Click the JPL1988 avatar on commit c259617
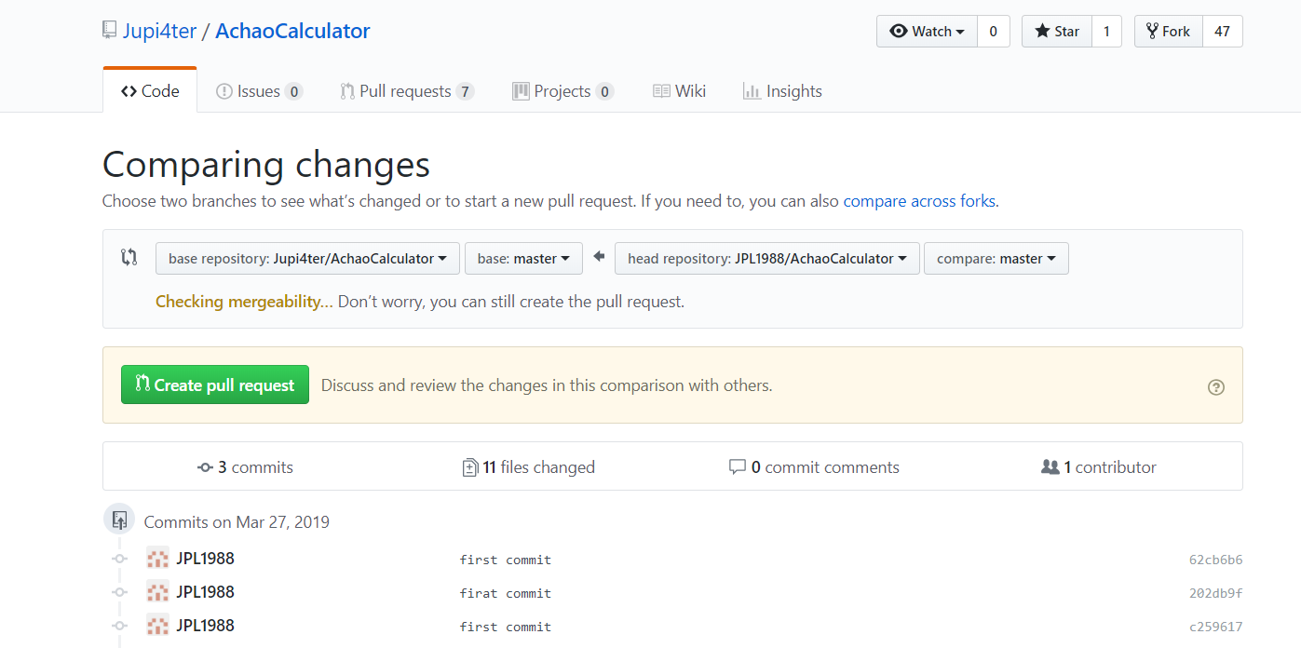The image size is (1301, 648). click(157, 626)
